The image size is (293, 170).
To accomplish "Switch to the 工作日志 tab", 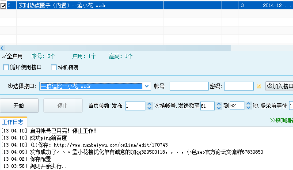I will [x=13, y=122].
